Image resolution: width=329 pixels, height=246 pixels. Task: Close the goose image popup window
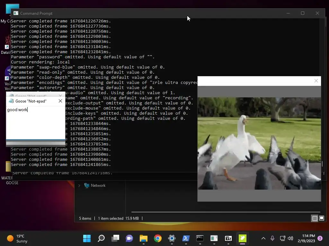(316, 81)
